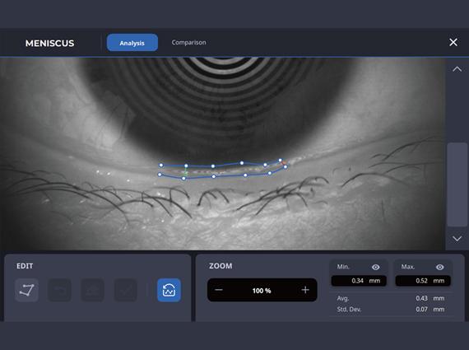Click the EDIT panel heading
The width and height of the screenshot is (469, 350).
tap(25, 266)
